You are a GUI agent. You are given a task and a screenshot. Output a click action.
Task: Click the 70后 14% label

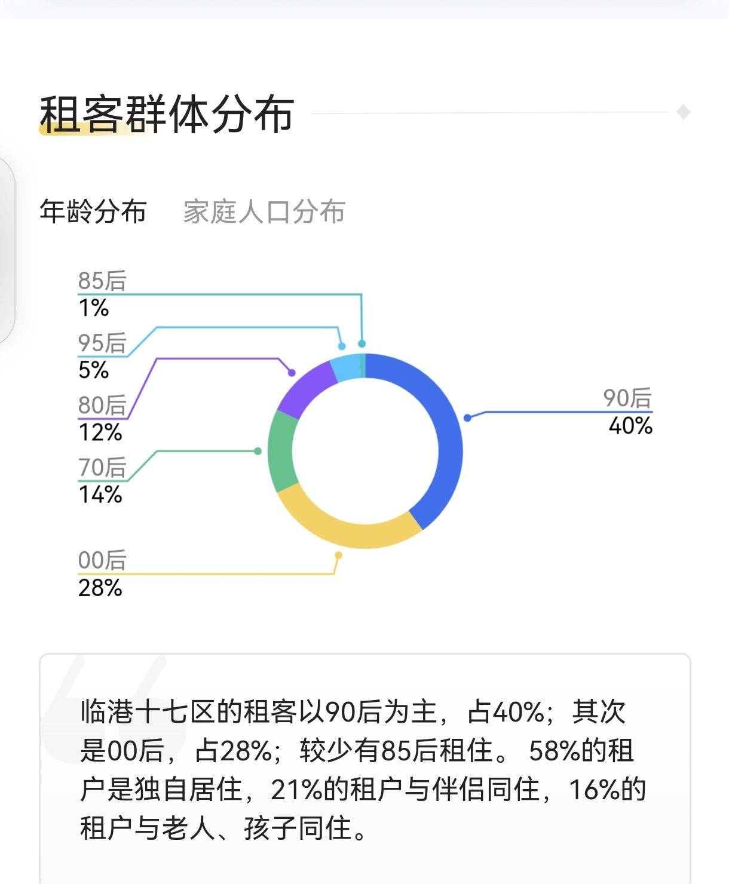pyautogui.click(x=100, y=481)
